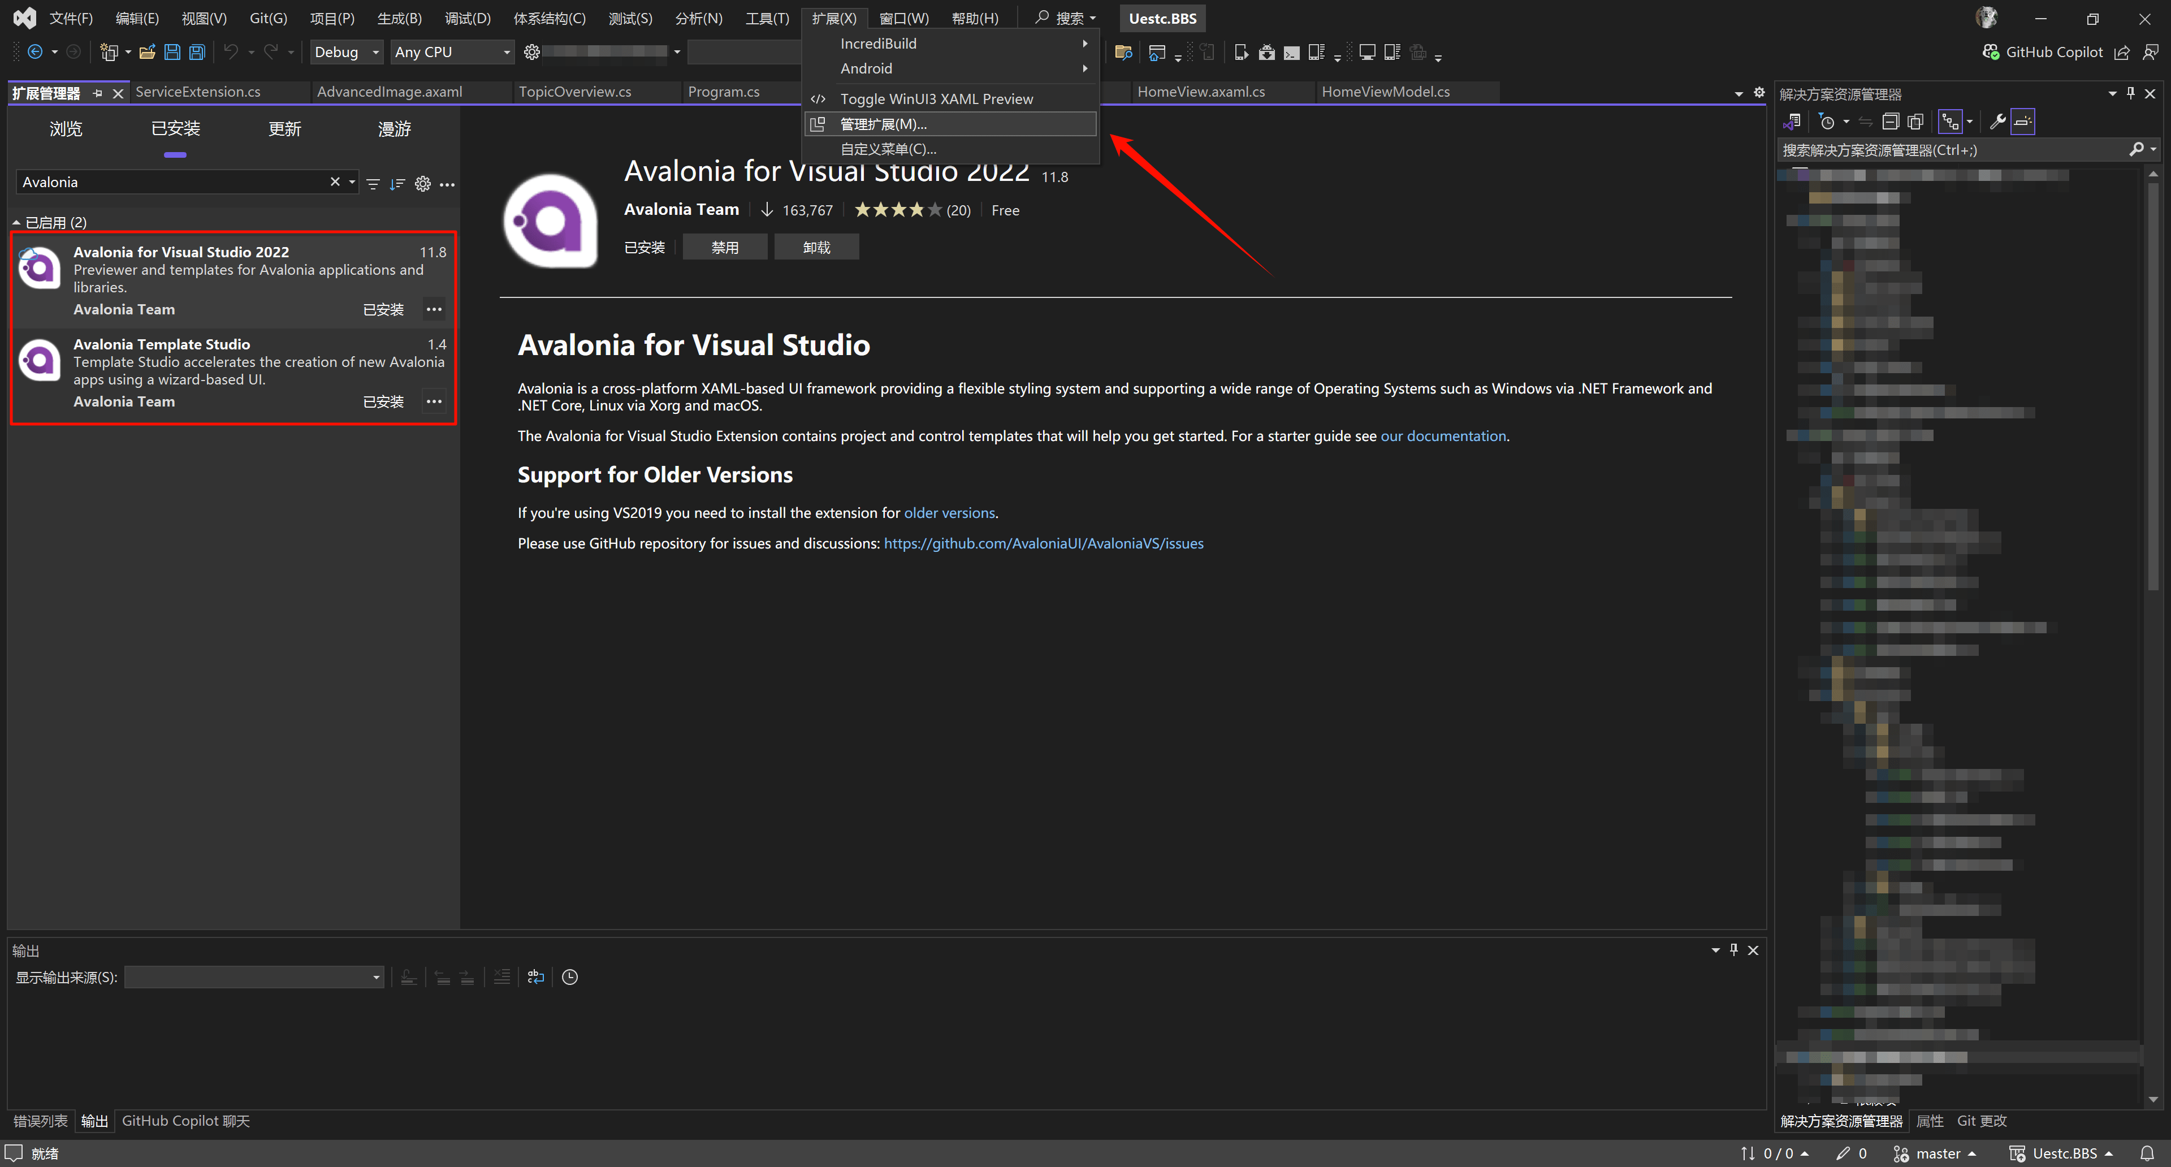Viewport: 2171px width, 1167px height.
Task: Toggle preview selected items in Solution Explorer
Action: (x=2023, y=122)
